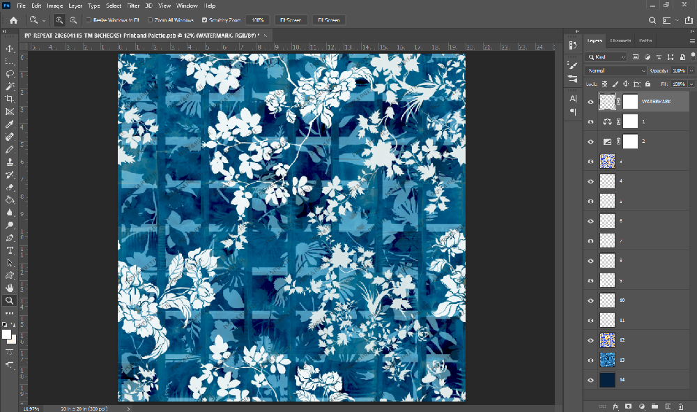Select the Rectangular Marquee tool
This screenshot has height=412, width=697.
tap(9, 61)
